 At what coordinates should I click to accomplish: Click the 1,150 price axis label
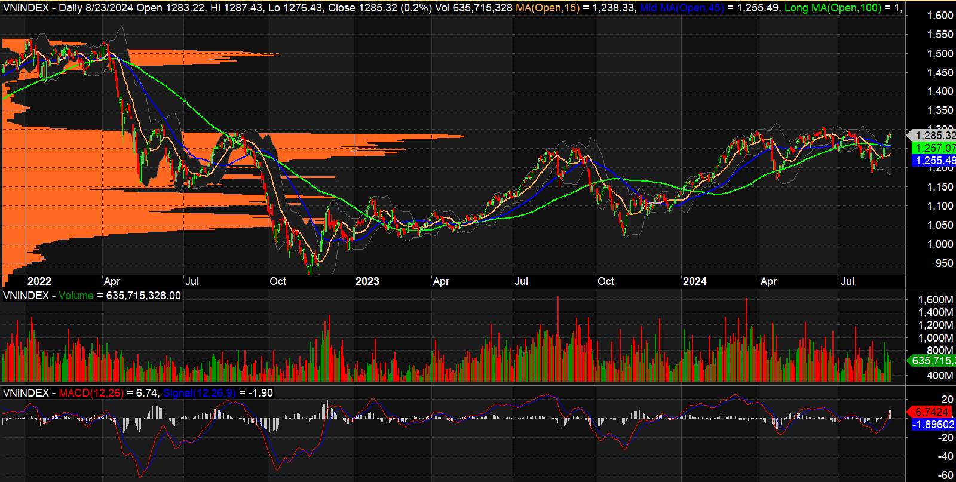[x=940, y=187]
